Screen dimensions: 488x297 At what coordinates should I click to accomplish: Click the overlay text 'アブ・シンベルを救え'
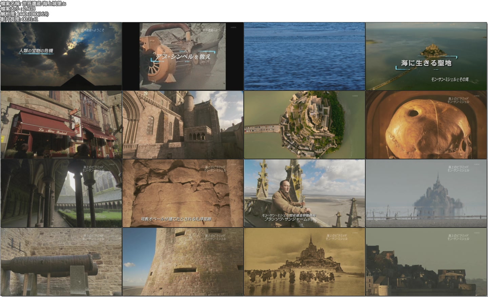[x=183, y=57]
